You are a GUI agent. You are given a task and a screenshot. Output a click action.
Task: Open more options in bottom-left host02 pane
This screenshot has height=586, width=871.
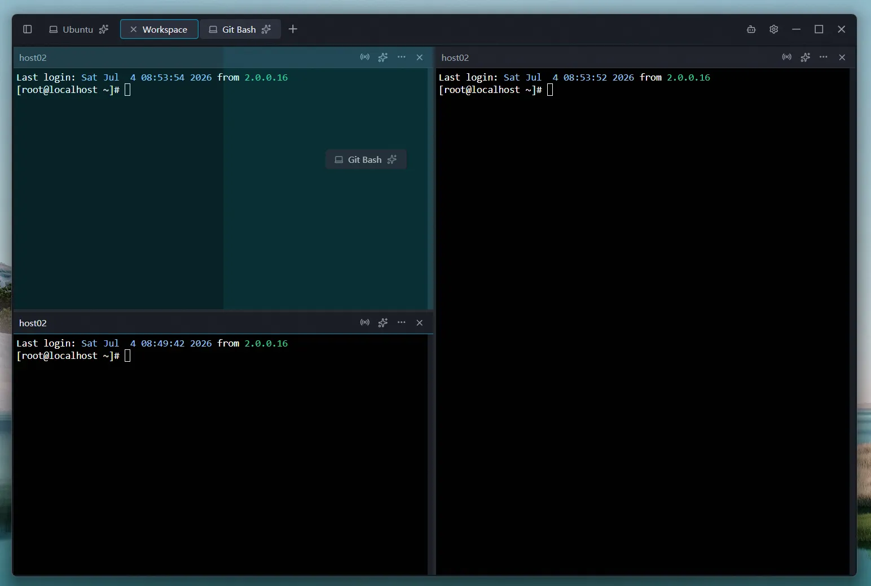pyautogui.click(x=402, y=323)
